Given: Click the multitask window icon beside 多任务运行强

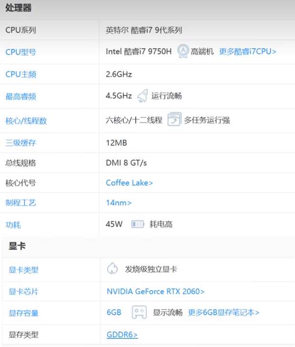Looking at the screenshot, I should [174, 119].
